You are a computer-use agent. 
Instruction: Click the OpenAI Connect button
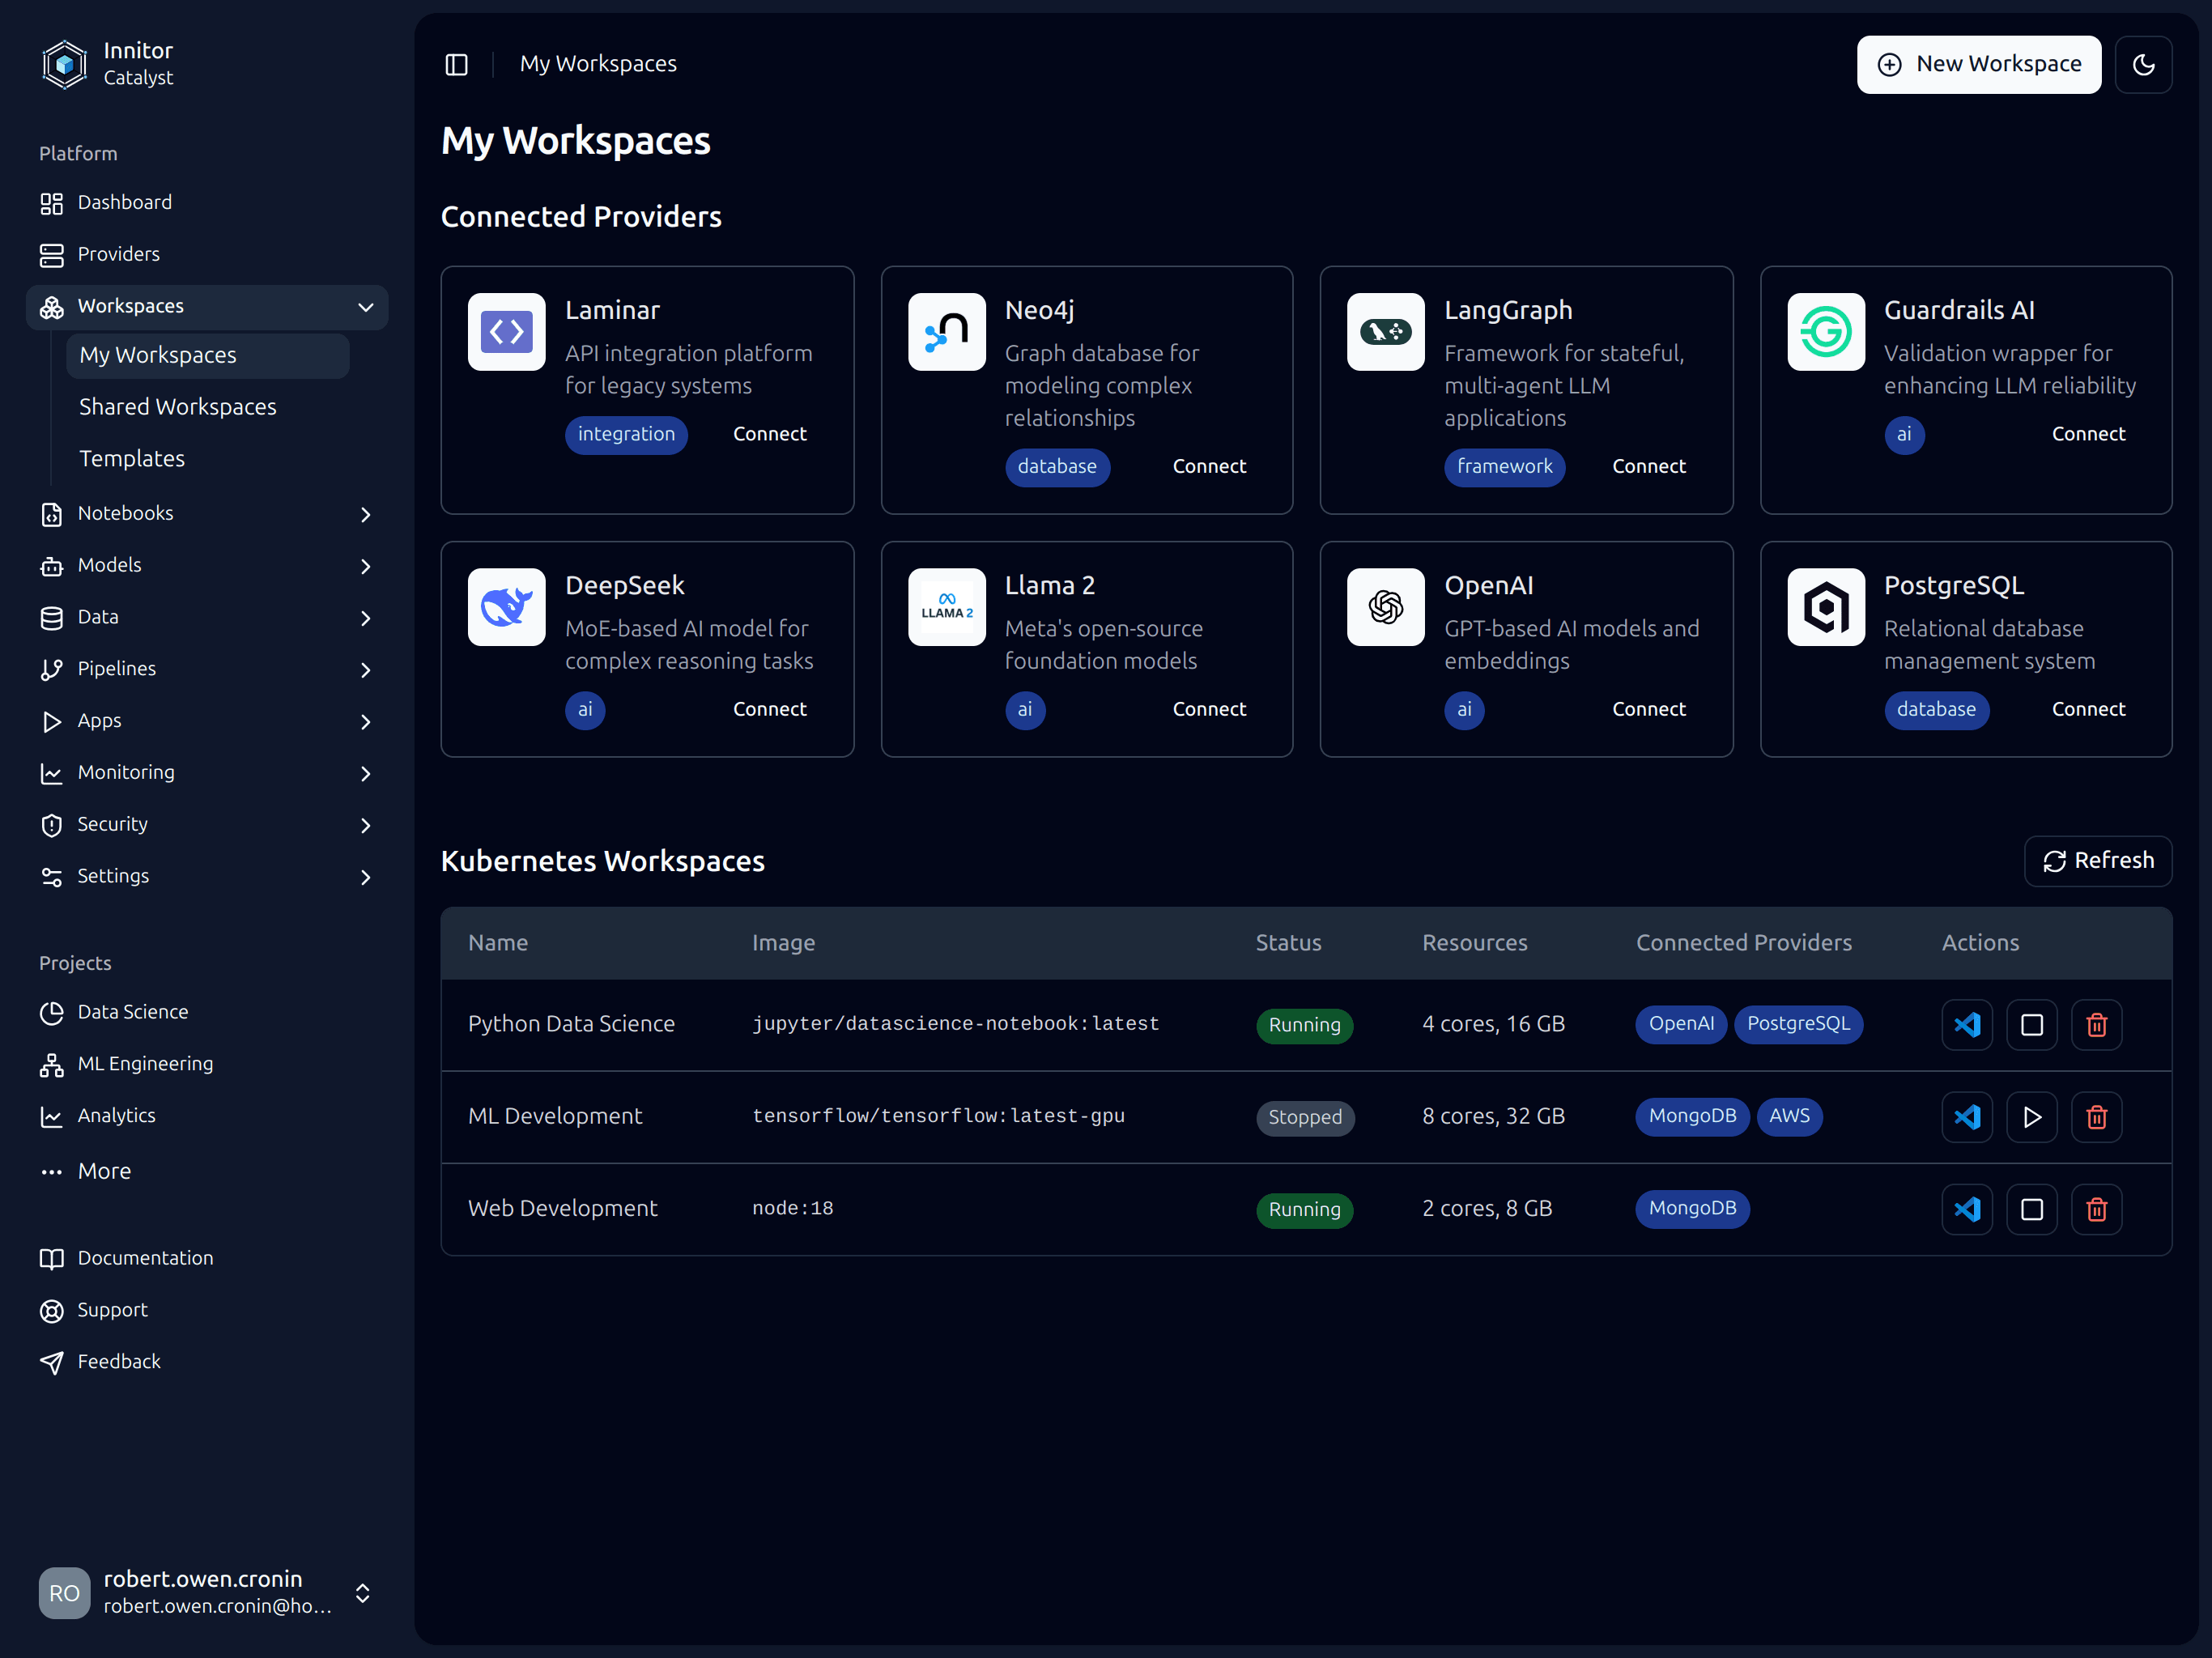pos(1648,709)
